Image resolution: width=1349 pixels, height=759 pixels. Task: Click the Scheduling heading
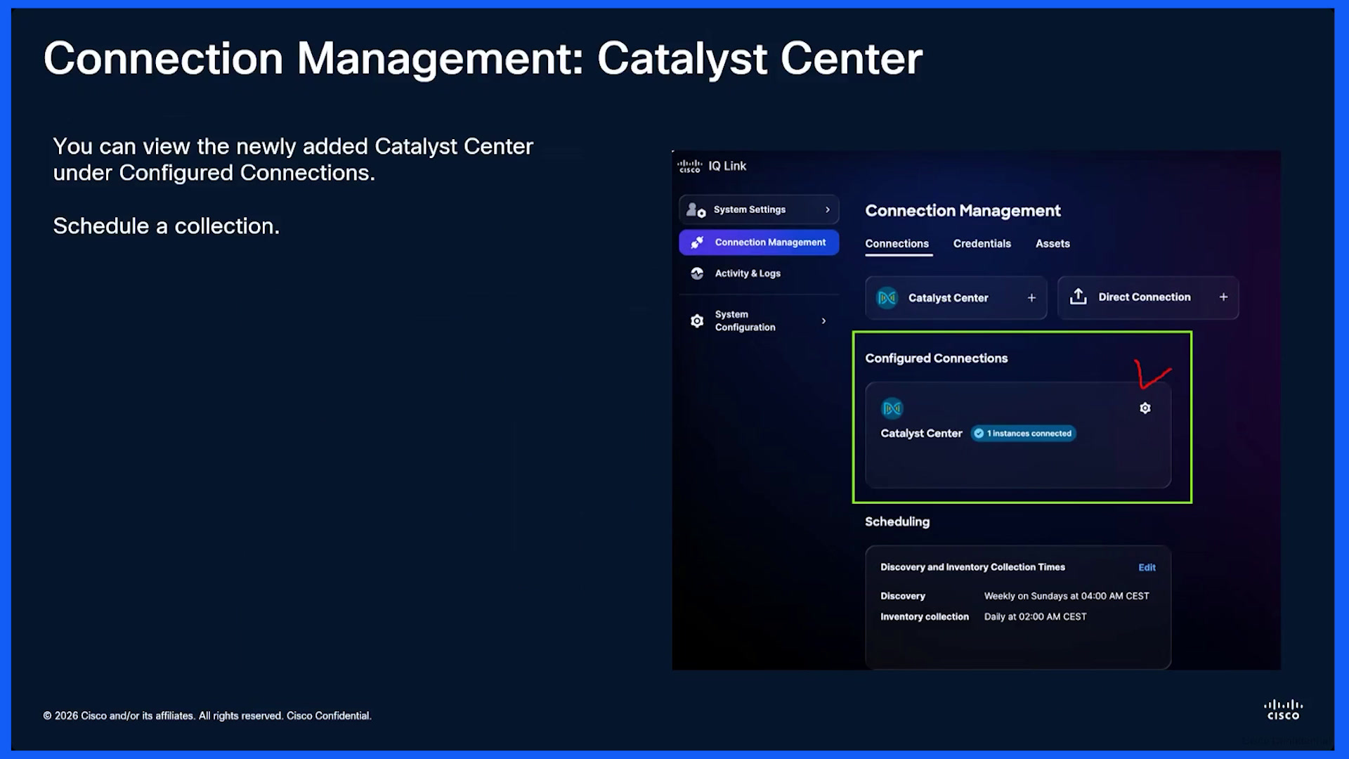pyautogui.click(x=897, y=522)
